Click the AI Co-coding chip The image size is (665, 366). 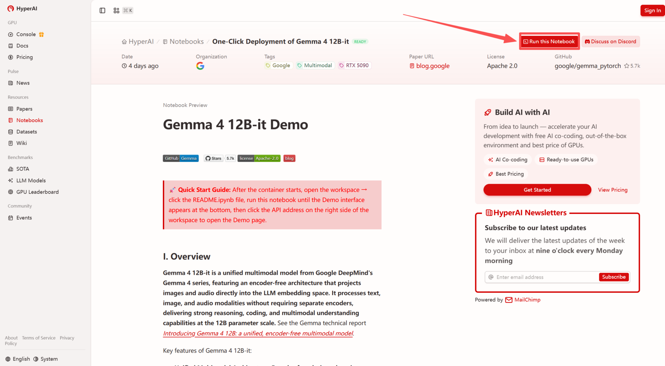point(508,160)
